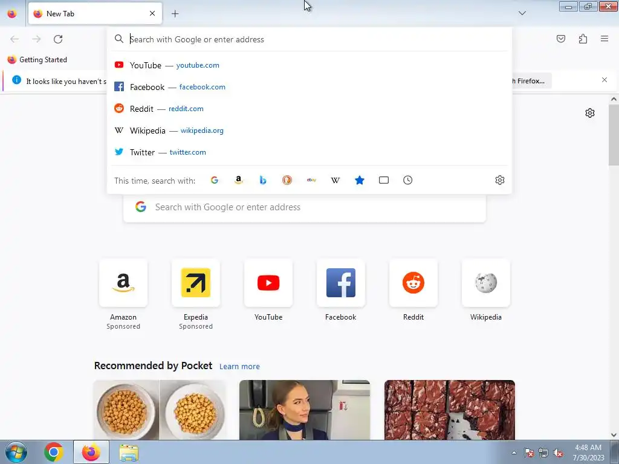Image resolution: width=619 pixels, height=464 pixels.
Task: Search bookmarks via the star icon
Action: [360, 180]
